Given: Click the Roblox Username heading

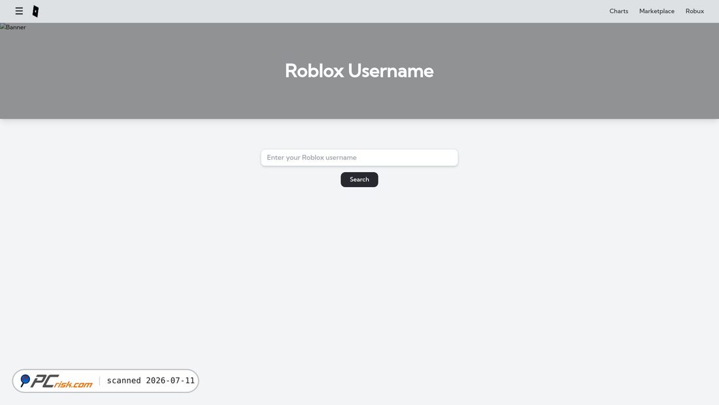Looking at the screenshot, I should click(359, 71).
